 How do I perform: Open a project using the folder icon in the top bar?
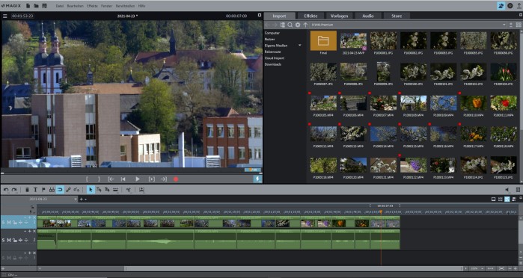click(x=36, y=6)
